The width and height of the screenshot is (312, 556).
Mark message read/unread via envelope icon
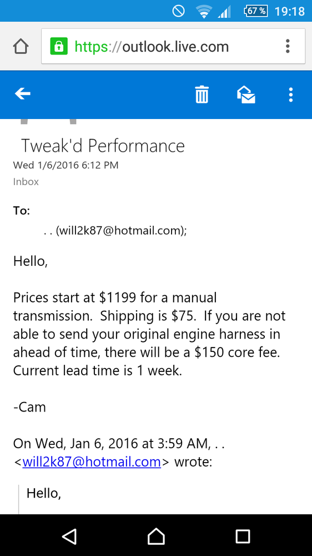(246, 95)
